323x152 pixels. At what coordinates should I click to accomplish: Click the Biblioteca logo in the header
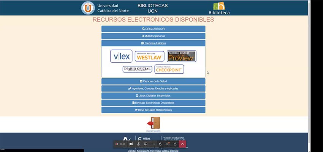click(x=219, y=8)
